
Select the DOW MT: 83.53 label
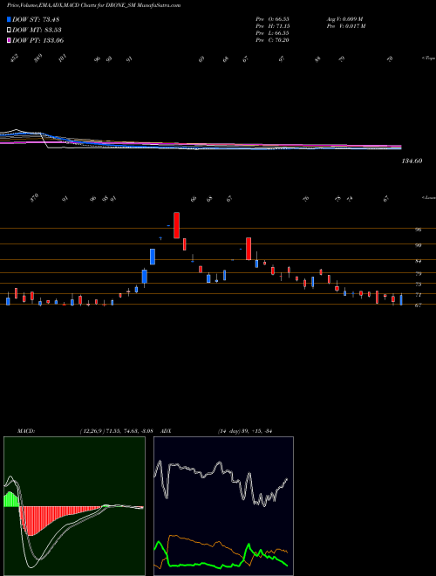tap(37, 31)
